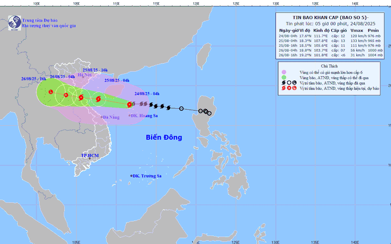
Task: Click the '105.6°E' longitude cell
Action: coord(321,45)
